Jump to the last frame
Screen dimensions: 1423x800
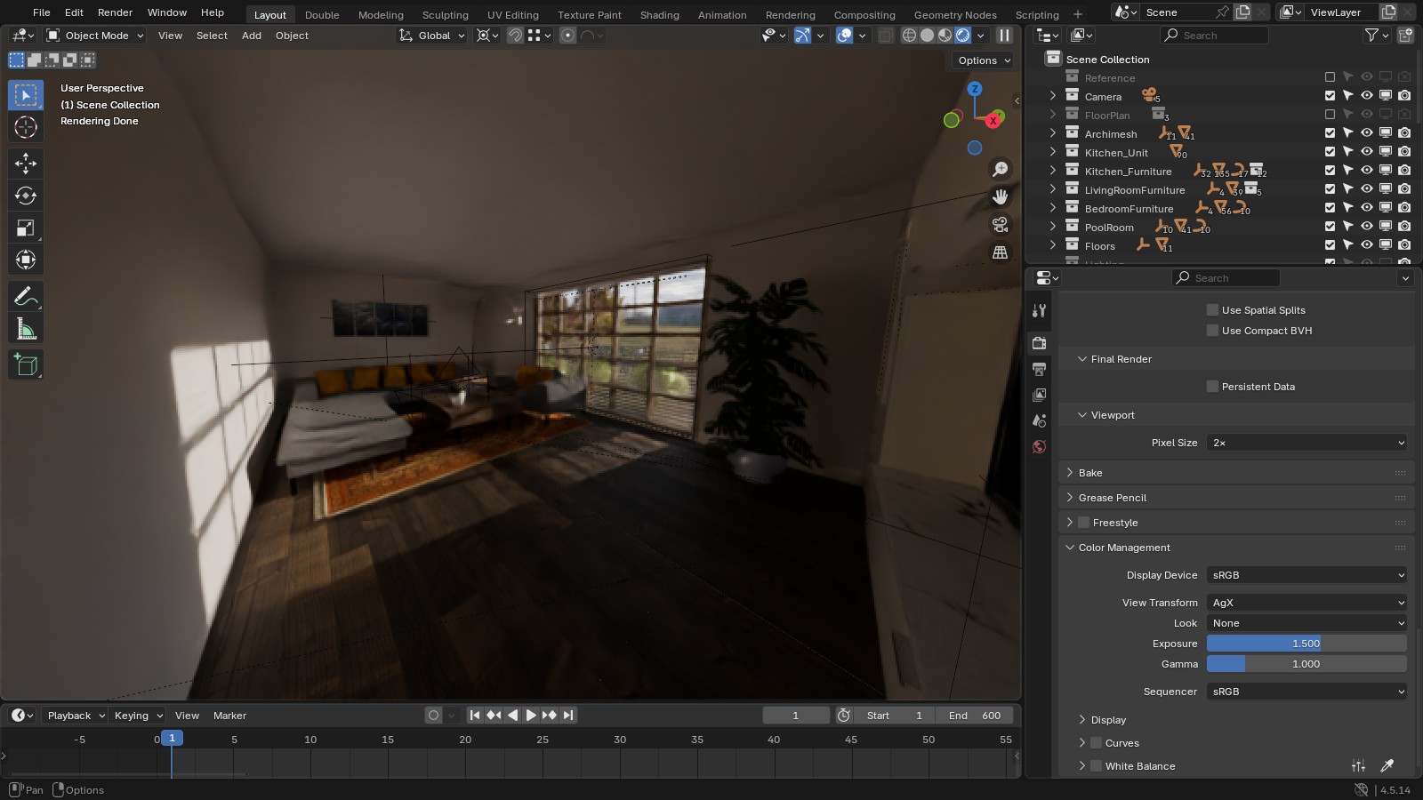click(x=568, y=716)
